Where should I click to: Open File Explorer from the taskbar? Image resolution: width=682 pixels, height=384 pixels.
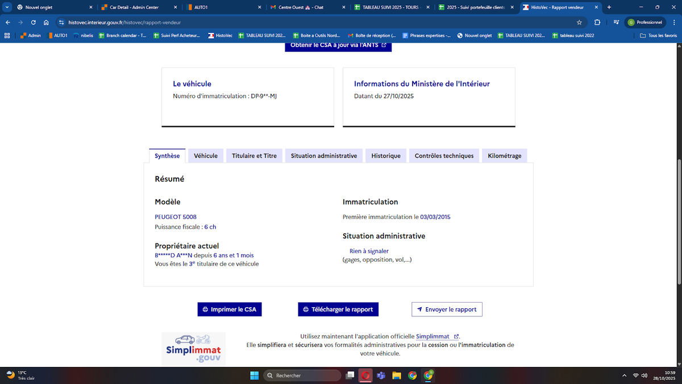(397, 375)
